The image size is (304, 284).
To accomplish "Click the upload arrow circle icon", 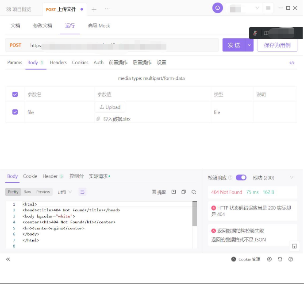I will (x=269, y=259).
